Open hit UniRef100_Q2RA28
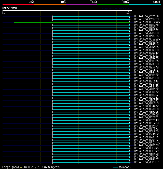The image size is (163, 169). pyautogui.click(x=146, y=58)
